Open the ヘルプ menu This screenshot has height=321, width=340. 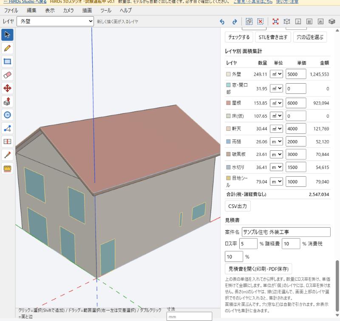(x=126, y=10)
